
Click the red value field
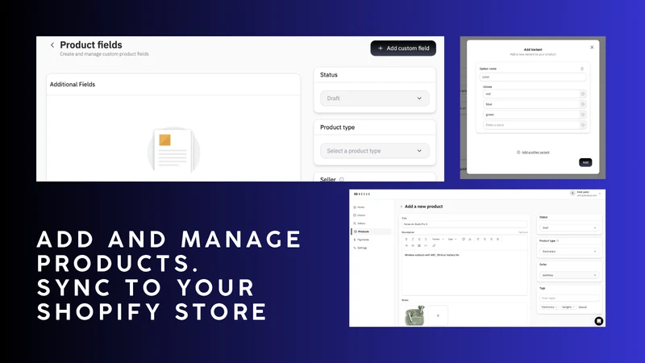tap(531, 94)
